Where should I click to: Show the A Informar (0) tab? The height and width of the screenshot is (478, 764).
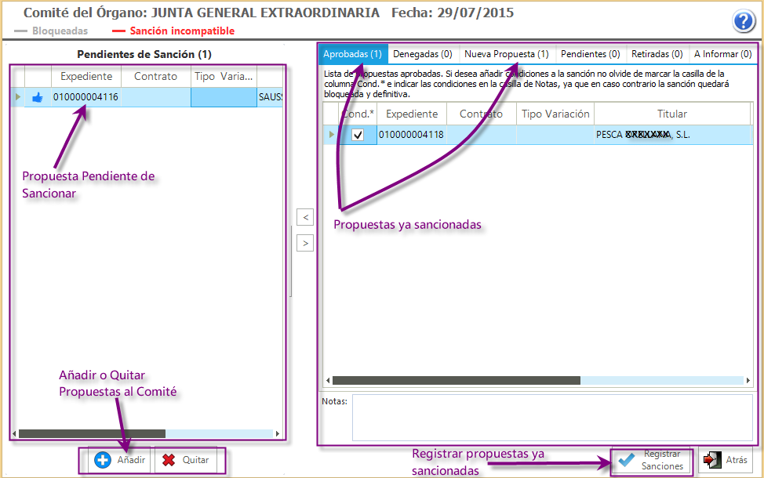[x=722, y=54]
